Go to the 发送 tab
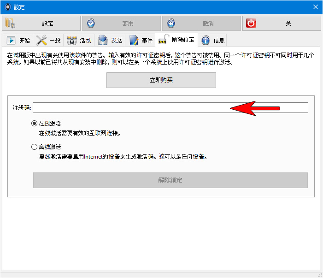Screen dimensions: 323x278 (x=110, y=40)
